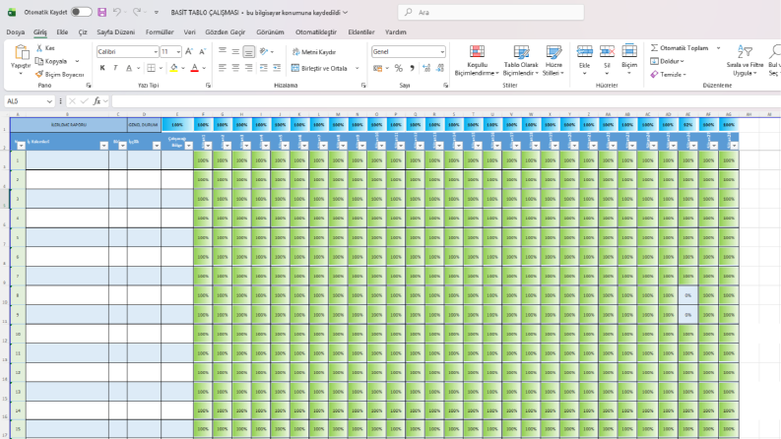Click the Save icon in title bar

coord(102,13)
